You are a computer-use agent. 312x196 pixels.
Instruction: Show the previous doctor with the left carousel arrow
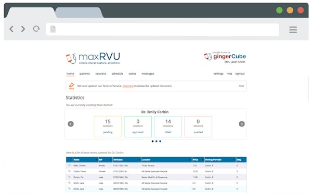[x=71, y=124]
